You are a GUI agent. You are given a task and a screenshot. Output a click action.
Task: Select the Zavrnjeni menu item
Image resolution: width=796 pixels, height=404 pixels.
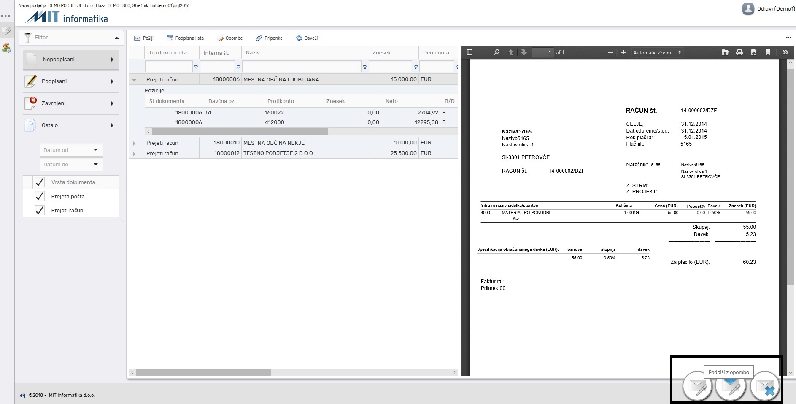(70, 103)
